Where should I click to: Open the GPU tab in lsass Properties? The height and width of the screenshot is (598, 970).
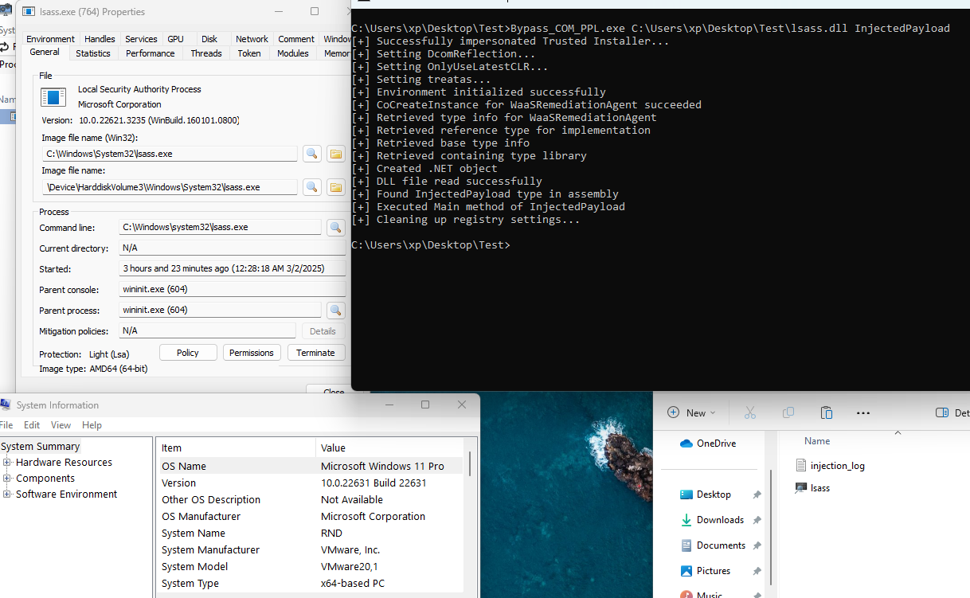[175, 39]
